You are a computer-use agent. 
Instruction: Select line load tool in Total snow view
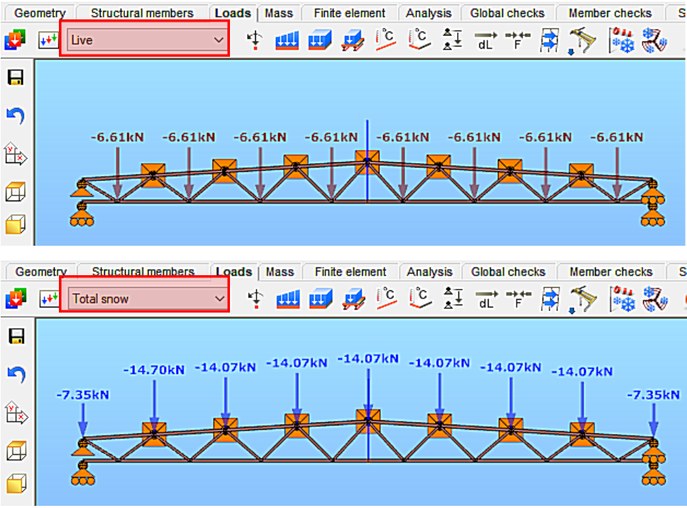tap(288, 299)
